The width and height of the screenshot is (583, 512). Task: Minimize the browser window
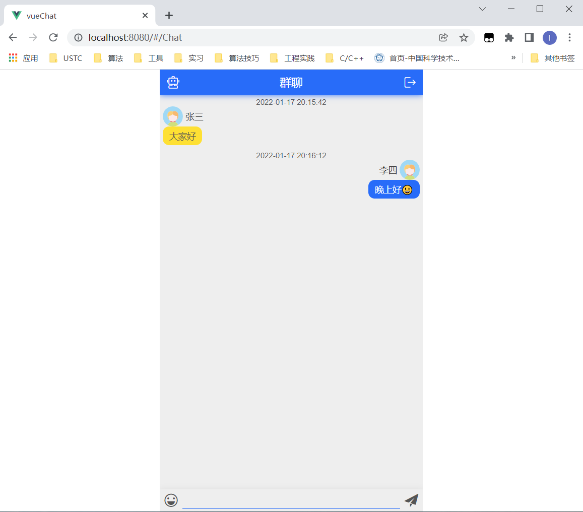[511, 9]
